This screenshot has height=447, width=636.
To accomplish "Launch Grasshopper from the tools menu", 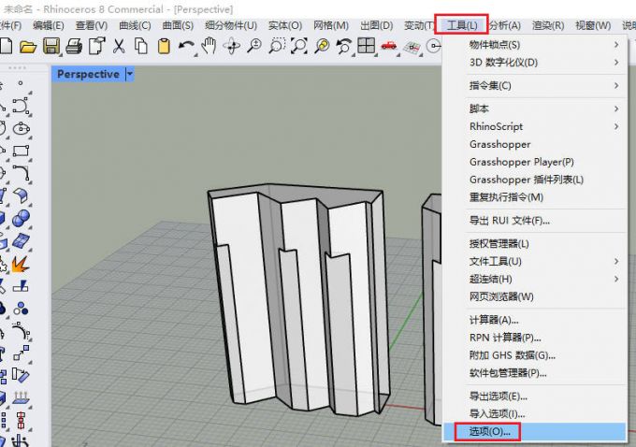I will coord(535,144).
